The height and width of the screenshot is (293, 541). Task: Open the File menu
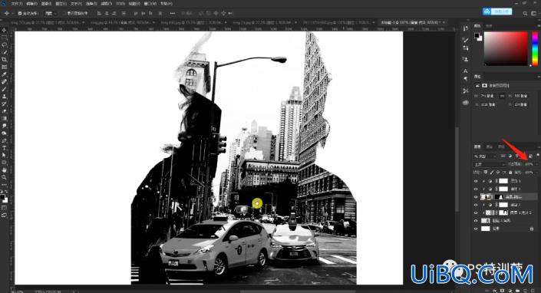(x=16, y=3)
